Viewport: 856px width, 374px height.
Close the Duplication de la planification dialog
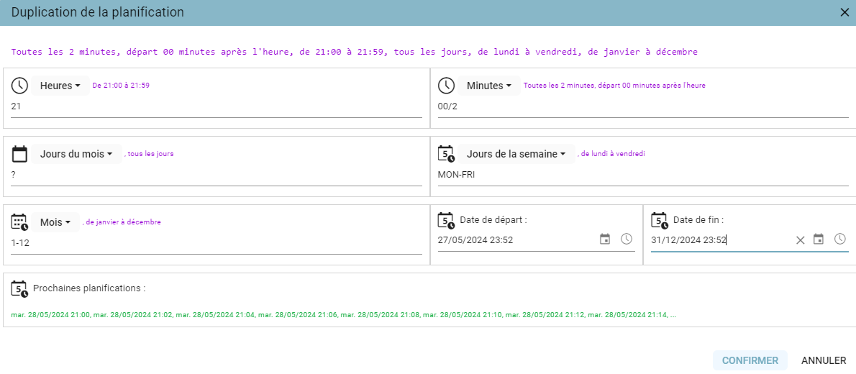[x=844, y=12]
